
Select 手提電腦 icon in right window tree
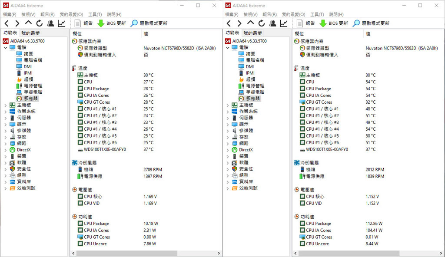(x=241, y=92)
